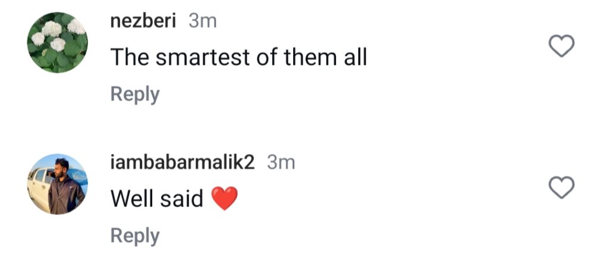Click the word 'The' starting nezberi's comment

coord(129,58)
